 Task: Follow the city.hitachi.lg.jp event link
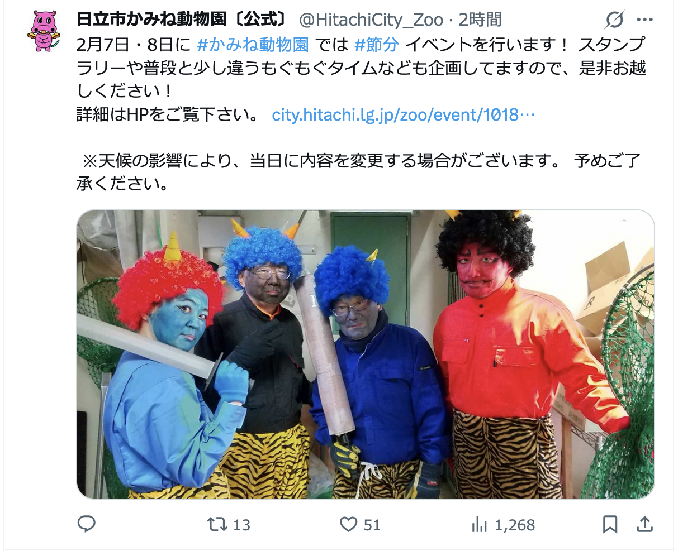tap(404, 114)
